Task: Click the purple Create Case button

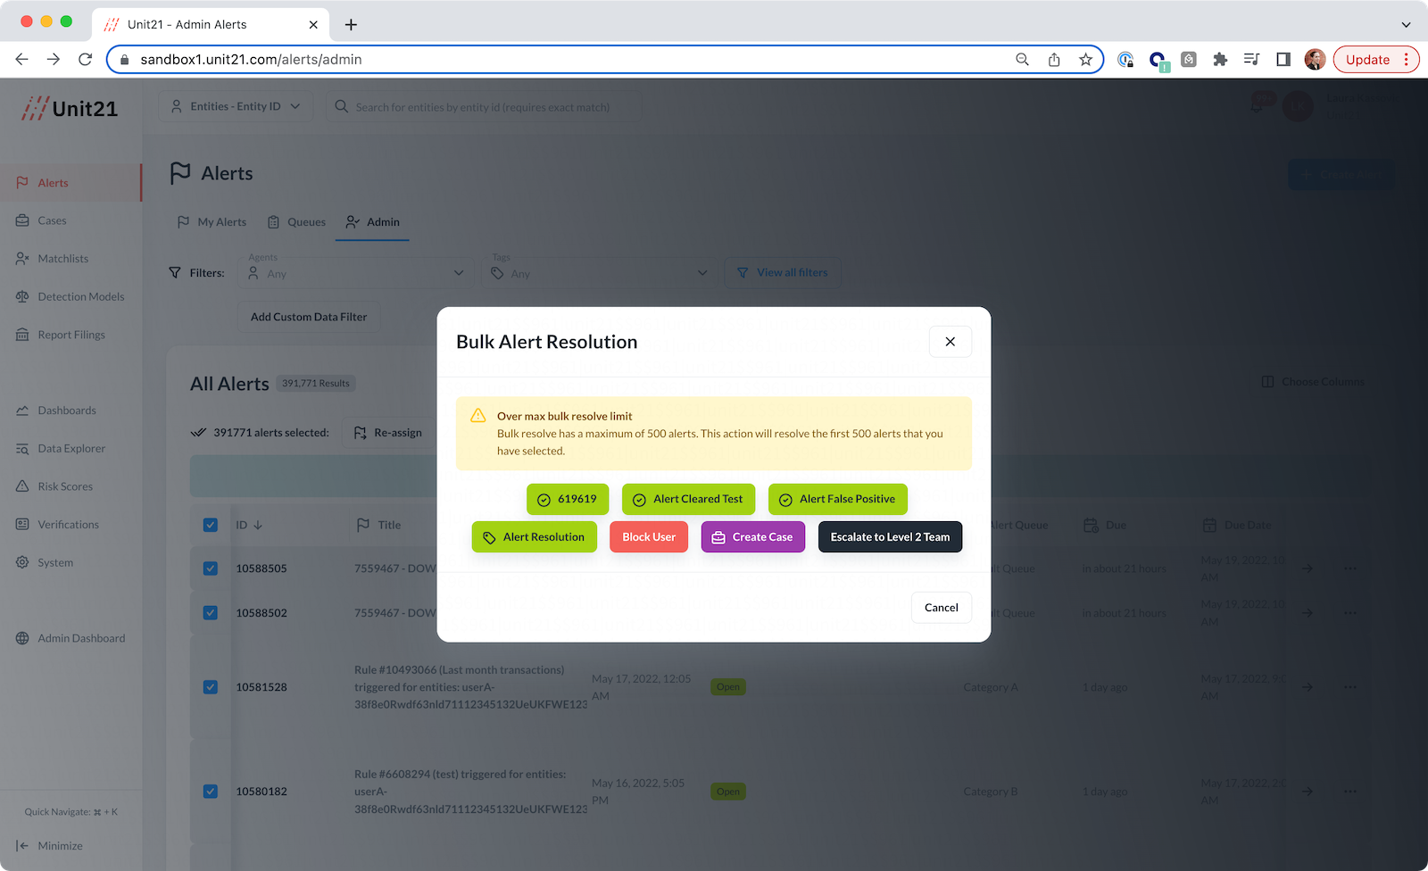Action: click(752, 537)
